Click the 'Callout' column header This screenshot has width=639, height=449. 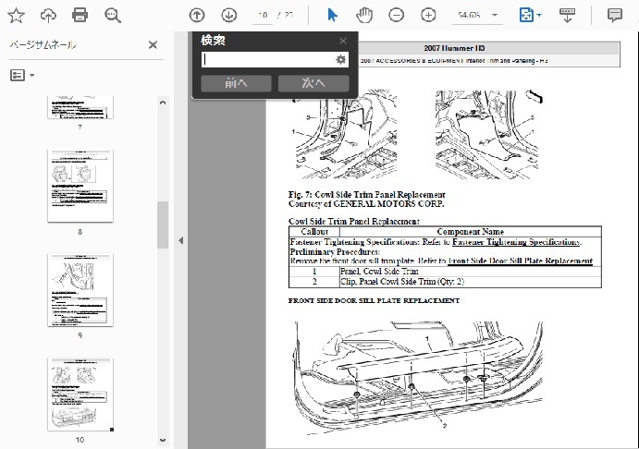click(314, 232)
